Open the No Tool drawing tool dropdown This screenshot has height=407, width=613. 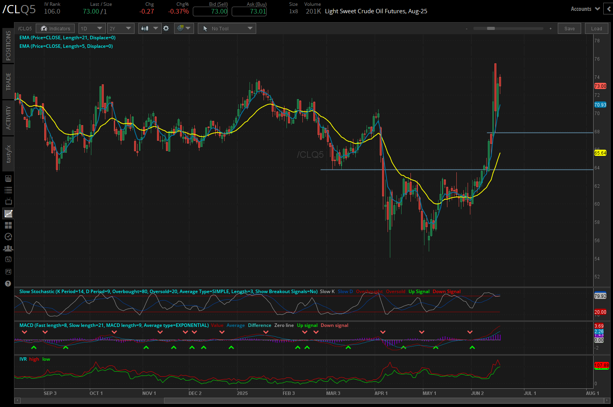point(227,28)
